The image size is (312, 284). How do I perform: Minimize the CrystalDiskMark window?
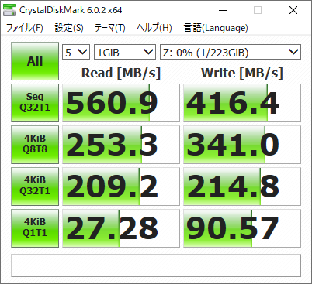(223, 10)
